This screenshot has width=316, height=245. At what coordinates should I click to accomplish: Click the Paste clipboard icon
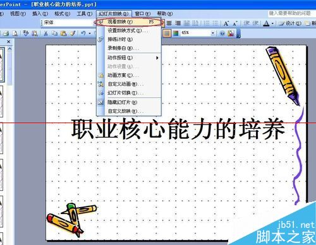click(x=63, y=33)
